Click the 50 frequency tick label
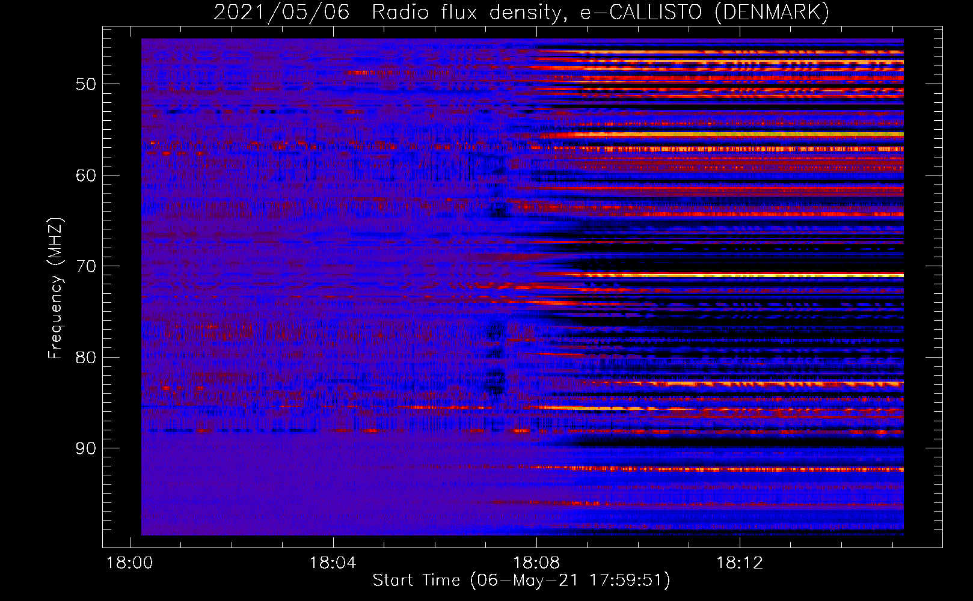The image size is (973, 601). click(x=86, y=84)
